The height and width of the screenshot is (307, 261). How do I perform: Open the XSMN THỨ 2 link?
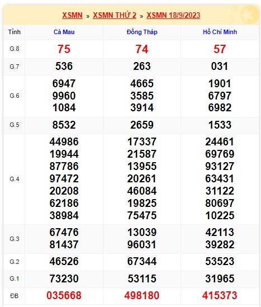coord(115,15)
